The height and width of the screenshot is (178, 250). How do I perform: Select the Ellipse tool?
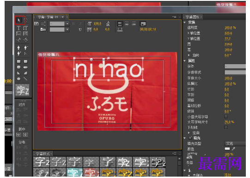click(18, 79)
